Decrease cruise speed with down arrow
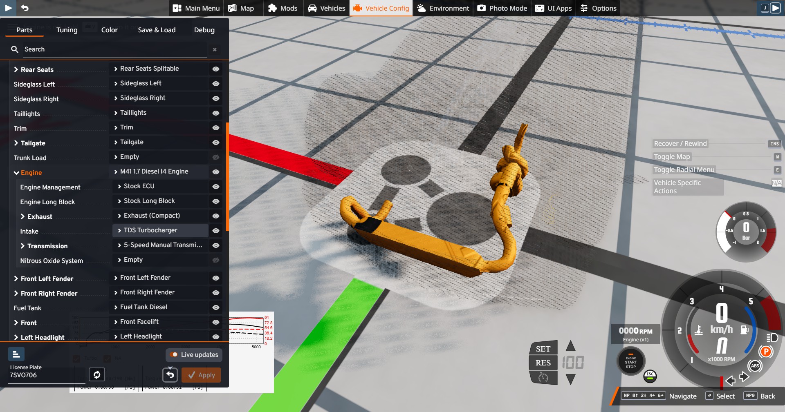This screenshot has width=785, height=412. click(571, 379)
